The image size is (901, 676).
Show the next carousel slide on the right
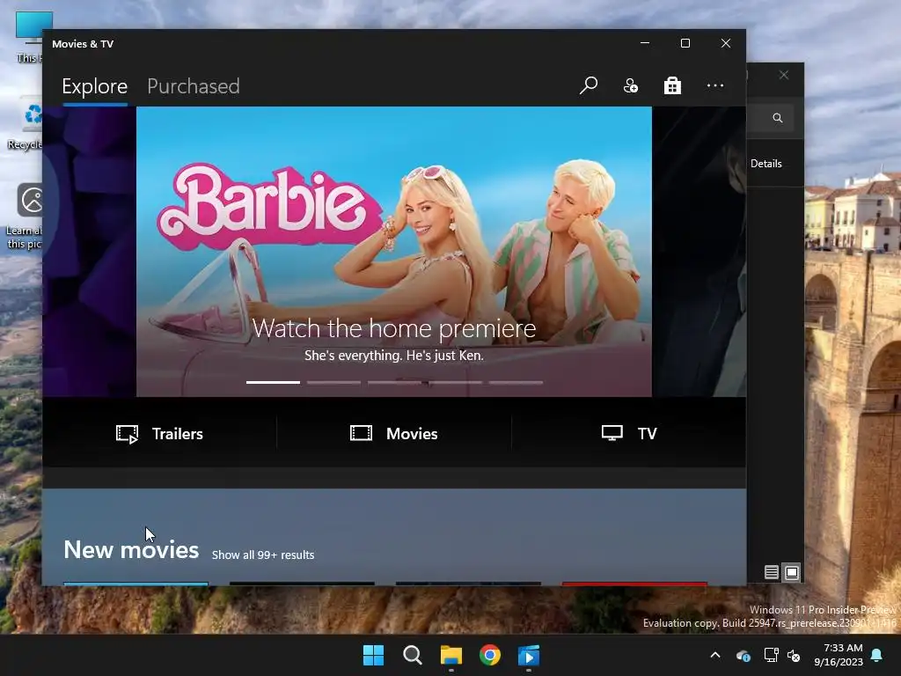click(699, 251)
